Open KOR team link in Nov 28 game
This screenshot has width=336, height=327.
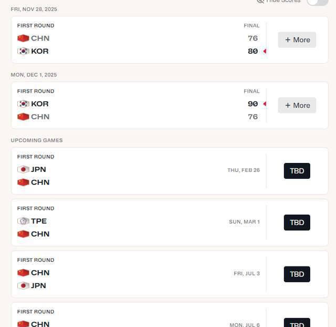(40, 52)
